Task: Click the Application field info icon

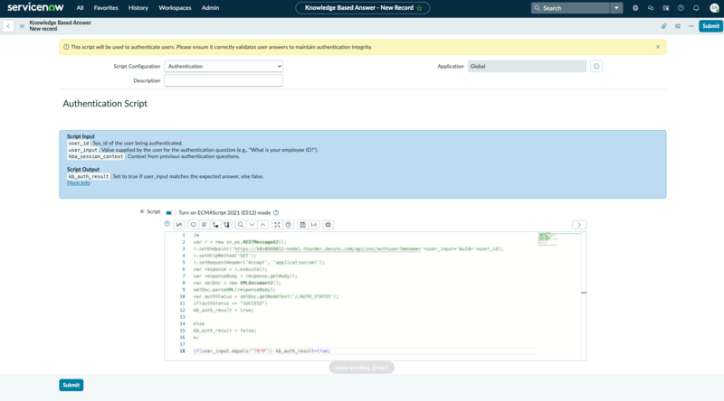Action: pyautogui.click(x=596, y=66)
